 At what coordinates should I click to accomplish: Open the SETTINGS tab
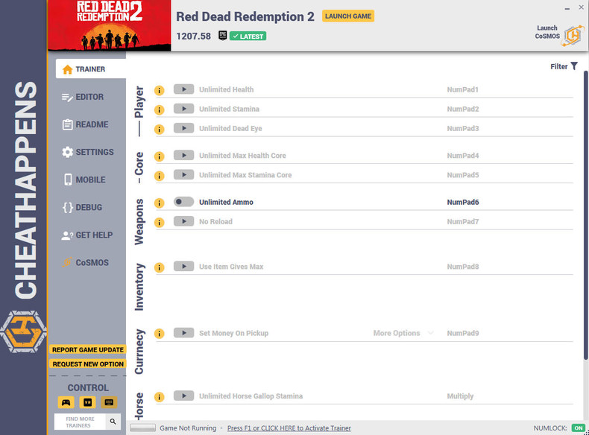[87, 152]
